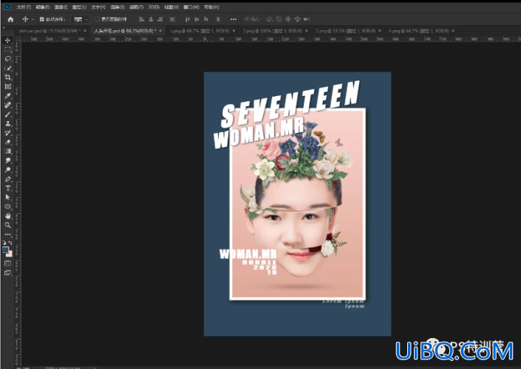Select the Move tool in the toolbox

pyautogui.click(x=7, y=40)
